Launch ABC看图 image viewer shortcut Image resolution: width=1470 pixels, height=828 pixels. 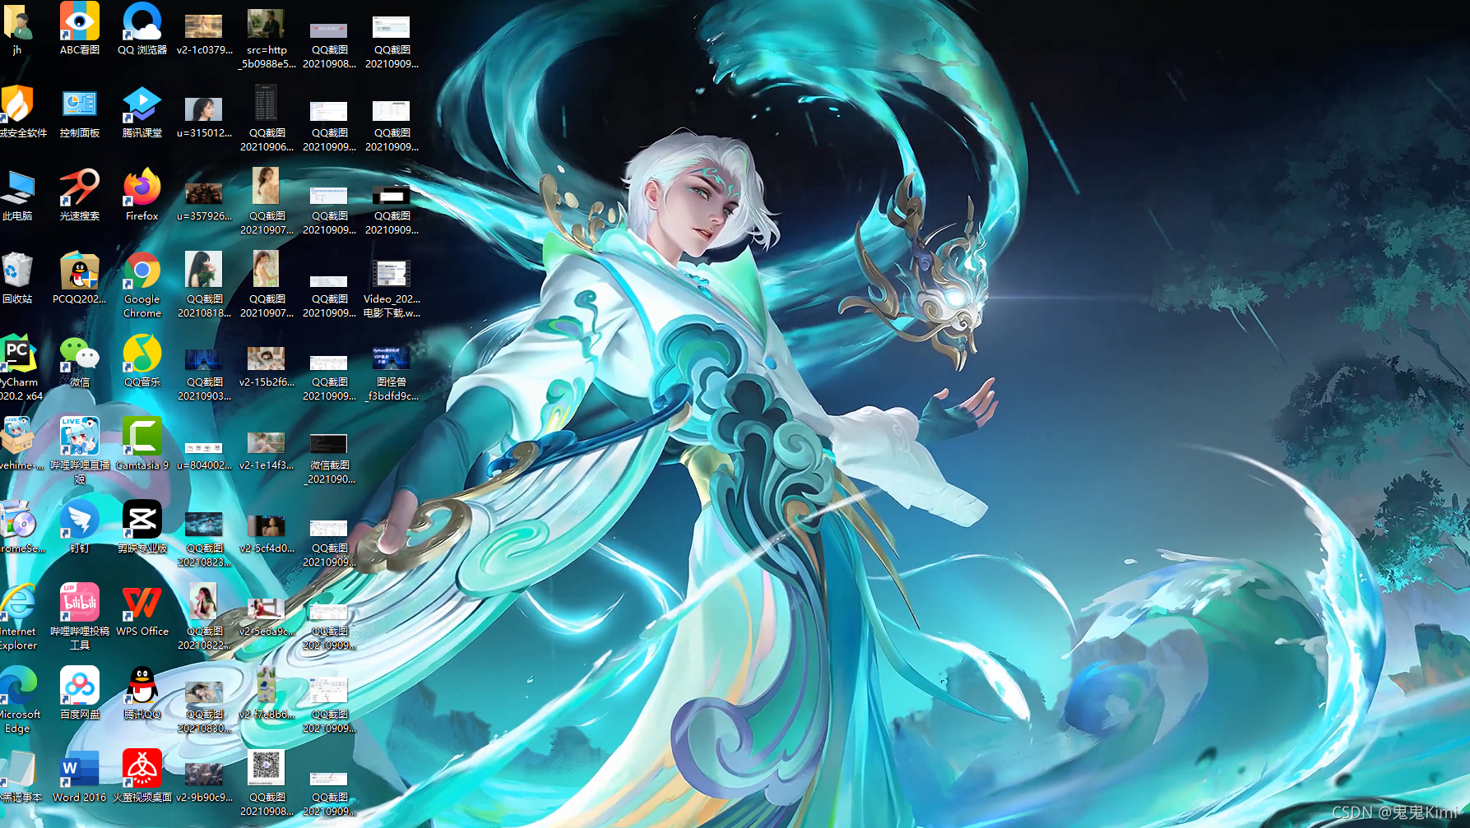tap(80, 28)
